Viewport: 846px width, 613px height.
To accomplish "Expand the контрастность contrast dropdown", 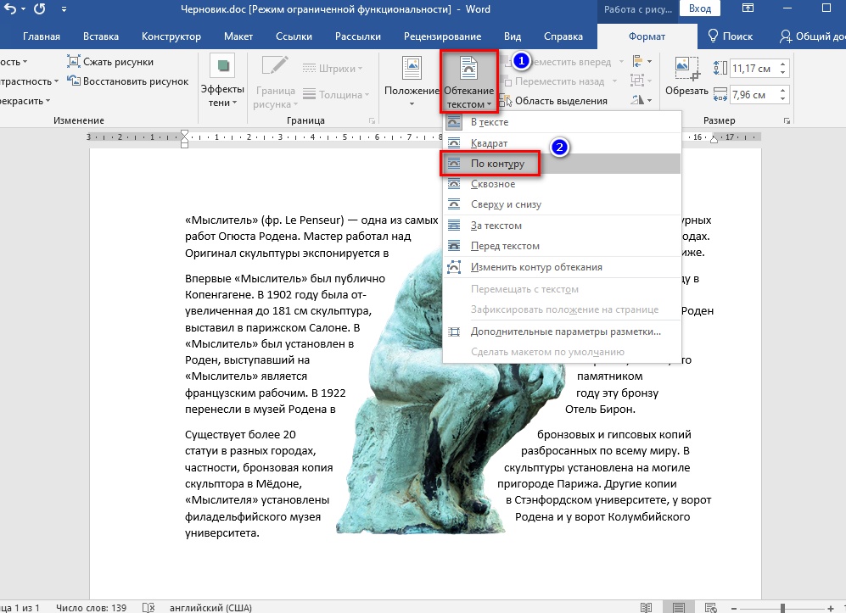I will pyautogui.click(x=29, y=81).
